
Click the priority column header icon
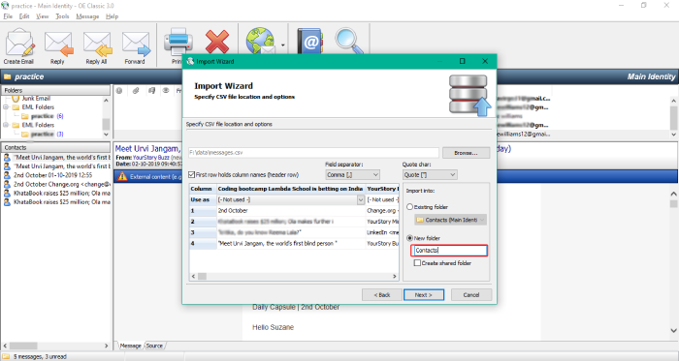[x=119, y=91]
